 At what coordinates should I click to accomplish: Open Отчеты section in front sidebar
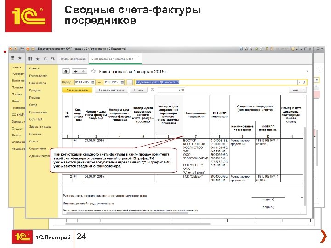[34, 141]
